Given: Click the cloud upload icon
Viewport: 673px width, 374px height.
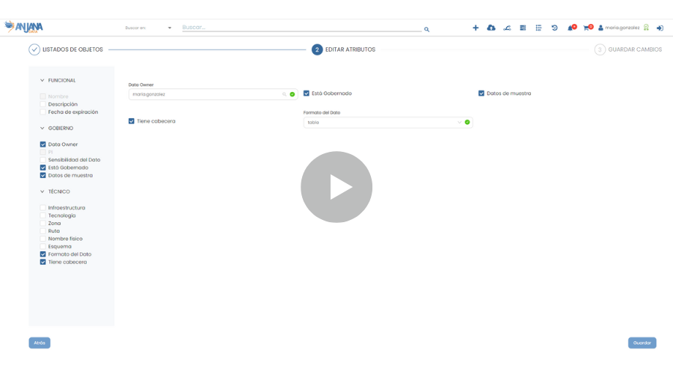Looking at the screenshot, I should point(491,28).
